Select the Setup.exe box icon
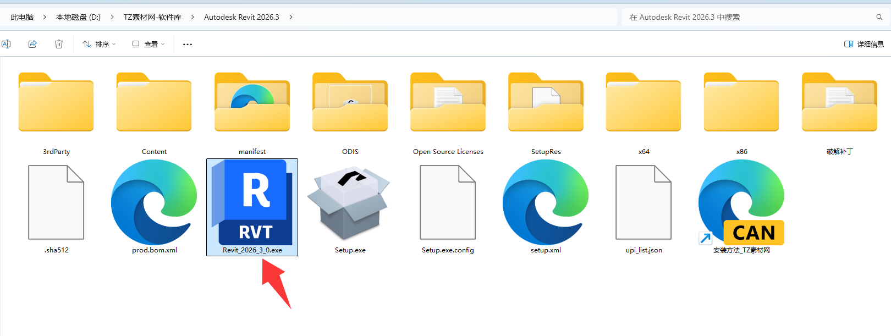 click(349, 203)
